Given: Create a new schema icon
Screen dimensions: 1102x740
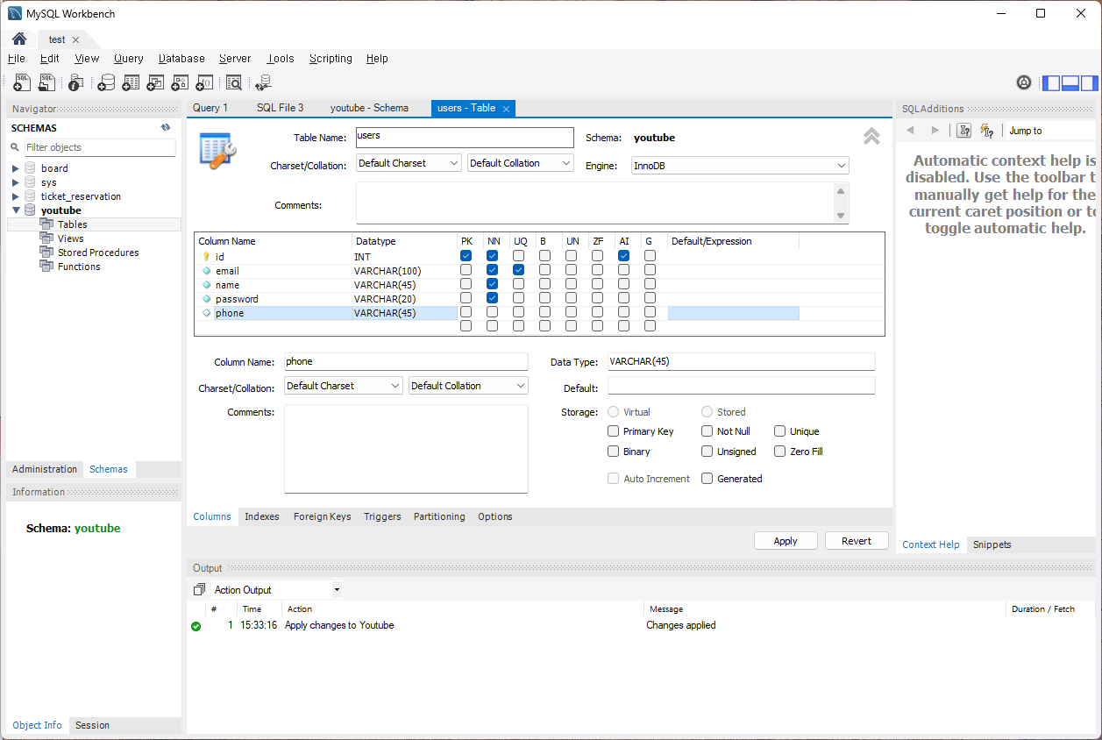Looking at the screenshot, I should pyautogui.click(x=106, y=83).
